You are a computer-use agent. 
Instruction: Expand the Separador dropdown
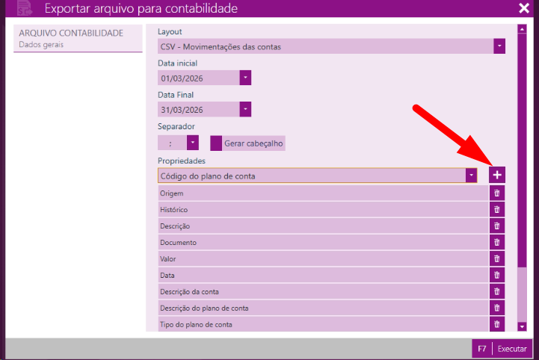coord(192,142)
